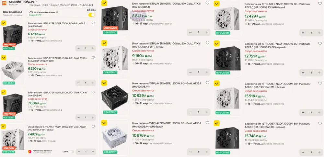Add HA-750BA4 power supply to favorites
This screenshot has height=157, width=324.
[93, 23]
